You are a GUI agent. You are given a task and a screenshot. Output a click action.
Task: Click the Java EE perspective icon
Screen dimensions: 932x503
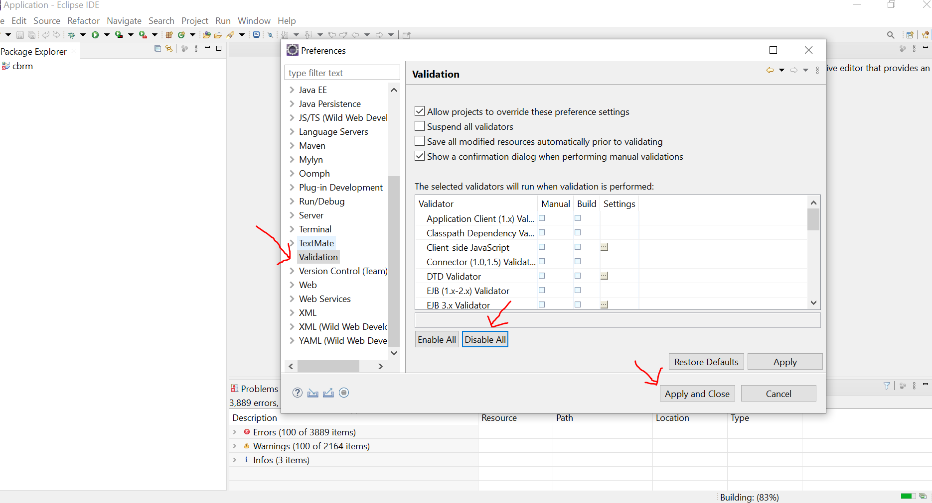(x=926, y=35)
